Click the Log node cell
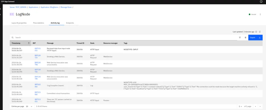The width and height of the screenshot is (266, 110). (92, 85)
